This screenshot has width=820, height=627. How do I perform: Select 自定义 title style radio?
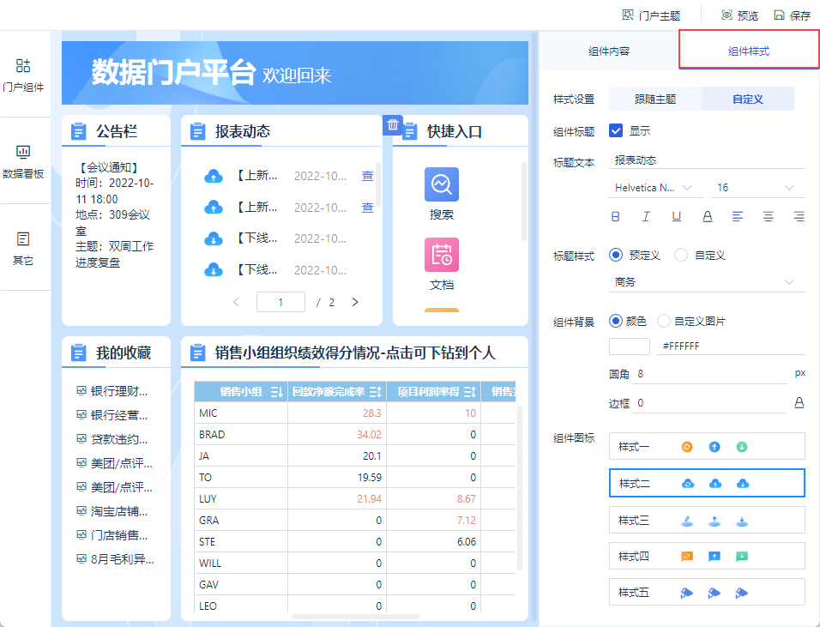[x=681, y=256]
